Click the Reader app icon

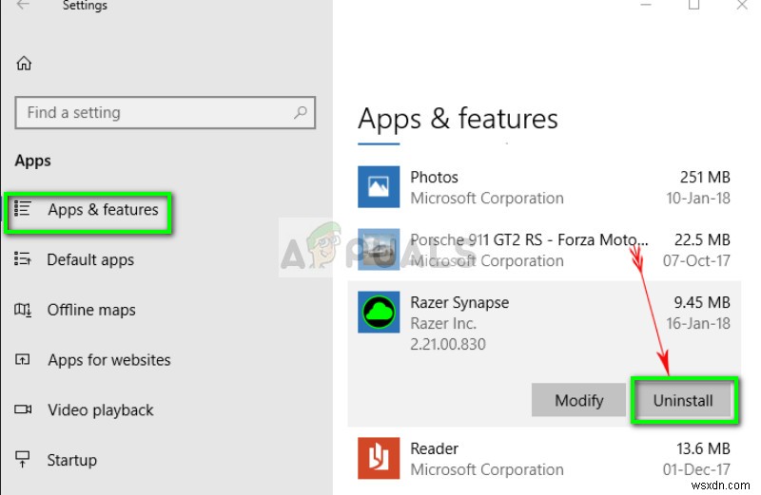coord(379,458)
